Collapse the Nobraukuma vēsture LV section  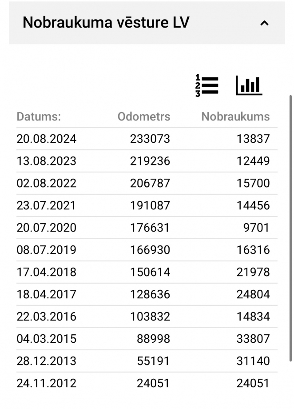[264, 23]
